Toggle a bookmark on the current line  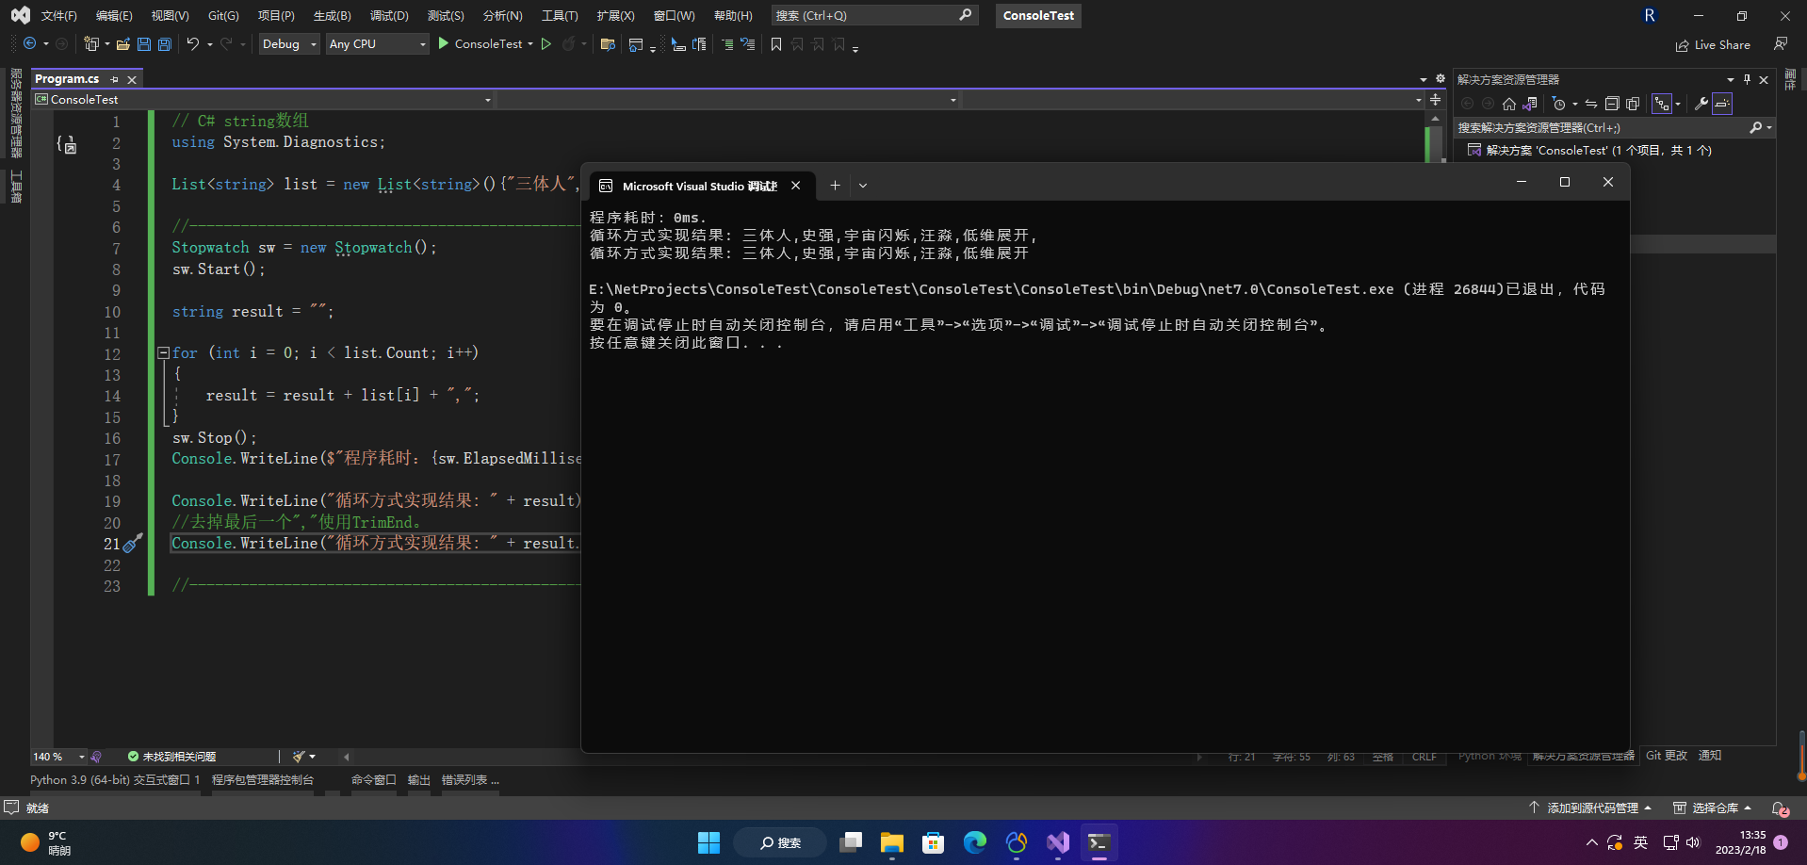pyautogui.click(x=776, y=44)
